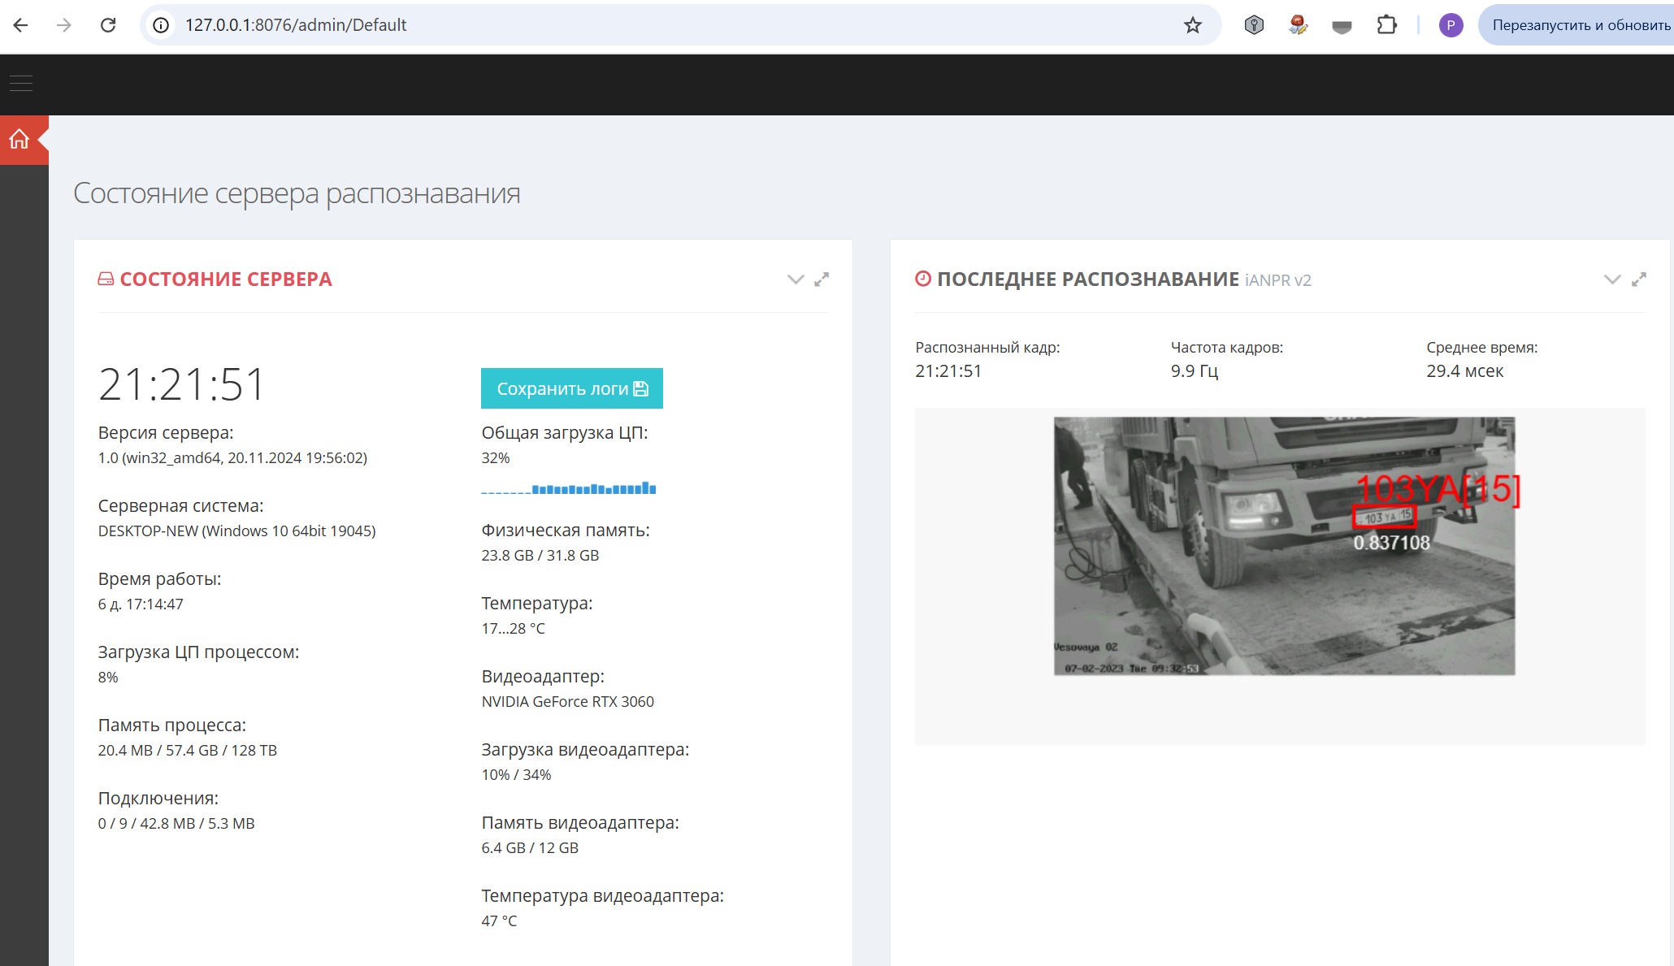
Task: Reload the page with the refresh icon
Action: pyautogui.click(x=108, y=25)
